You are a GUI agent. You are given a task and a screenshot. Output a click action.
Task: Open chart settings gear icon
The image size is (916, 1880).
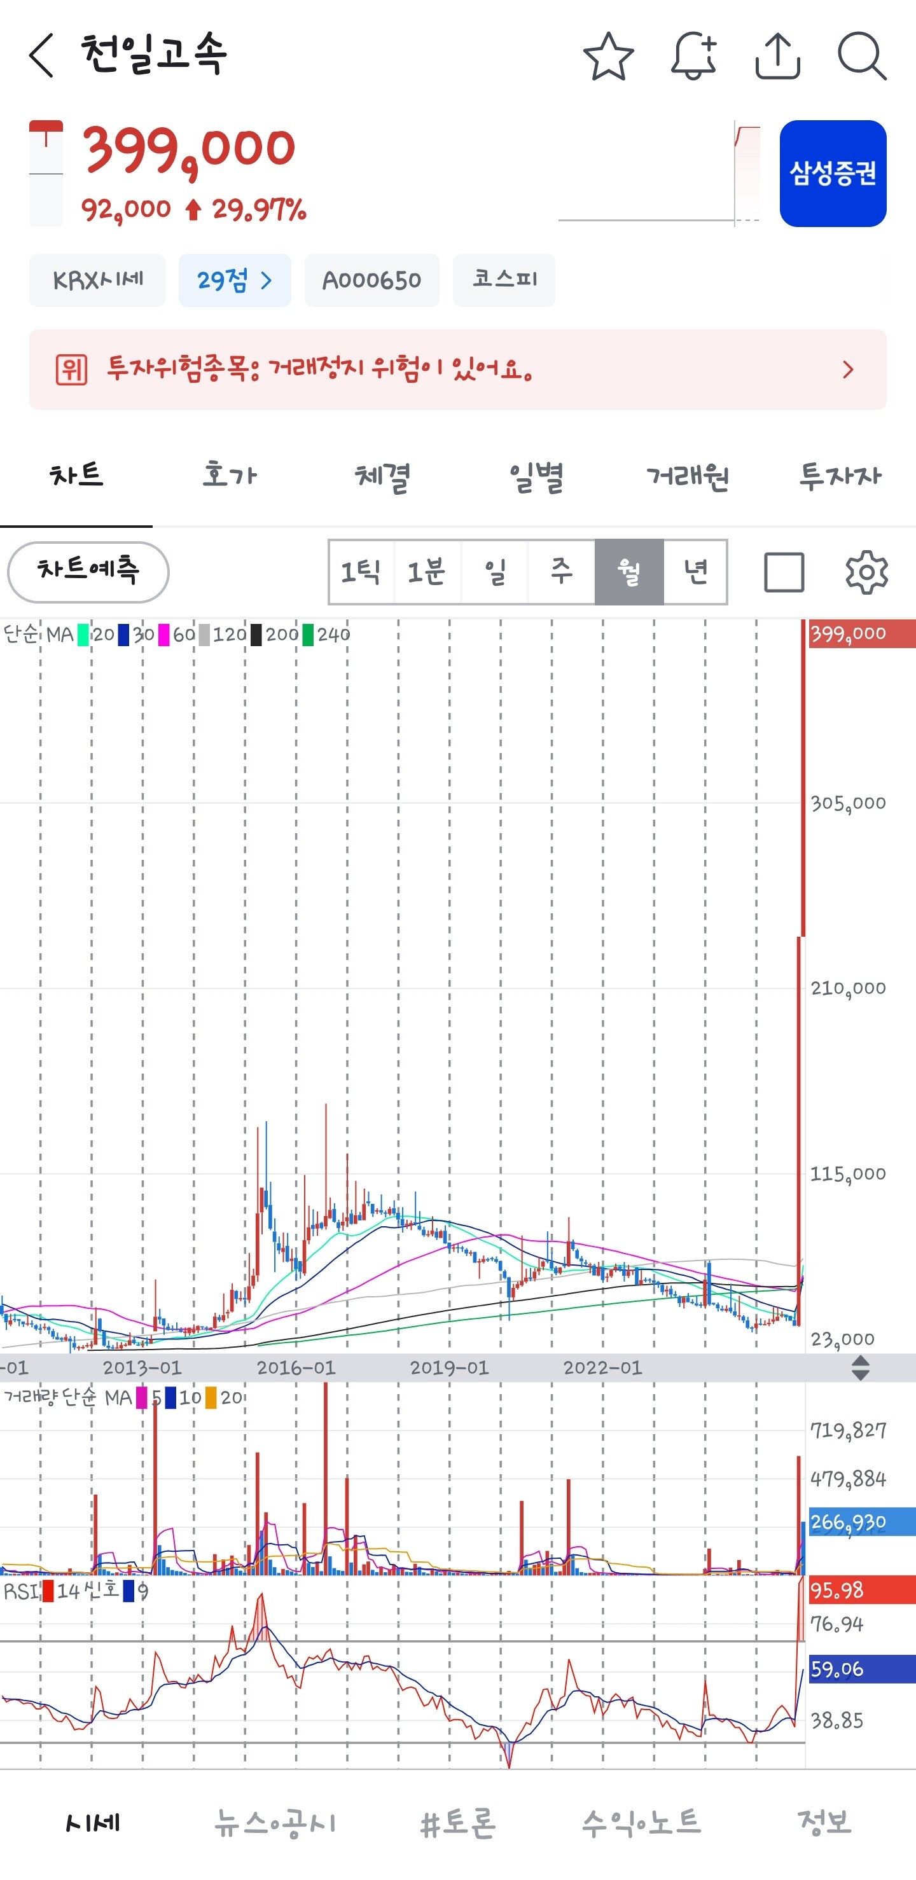(866, 572)
